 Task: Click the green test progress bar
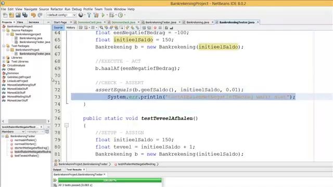(110, 180)
